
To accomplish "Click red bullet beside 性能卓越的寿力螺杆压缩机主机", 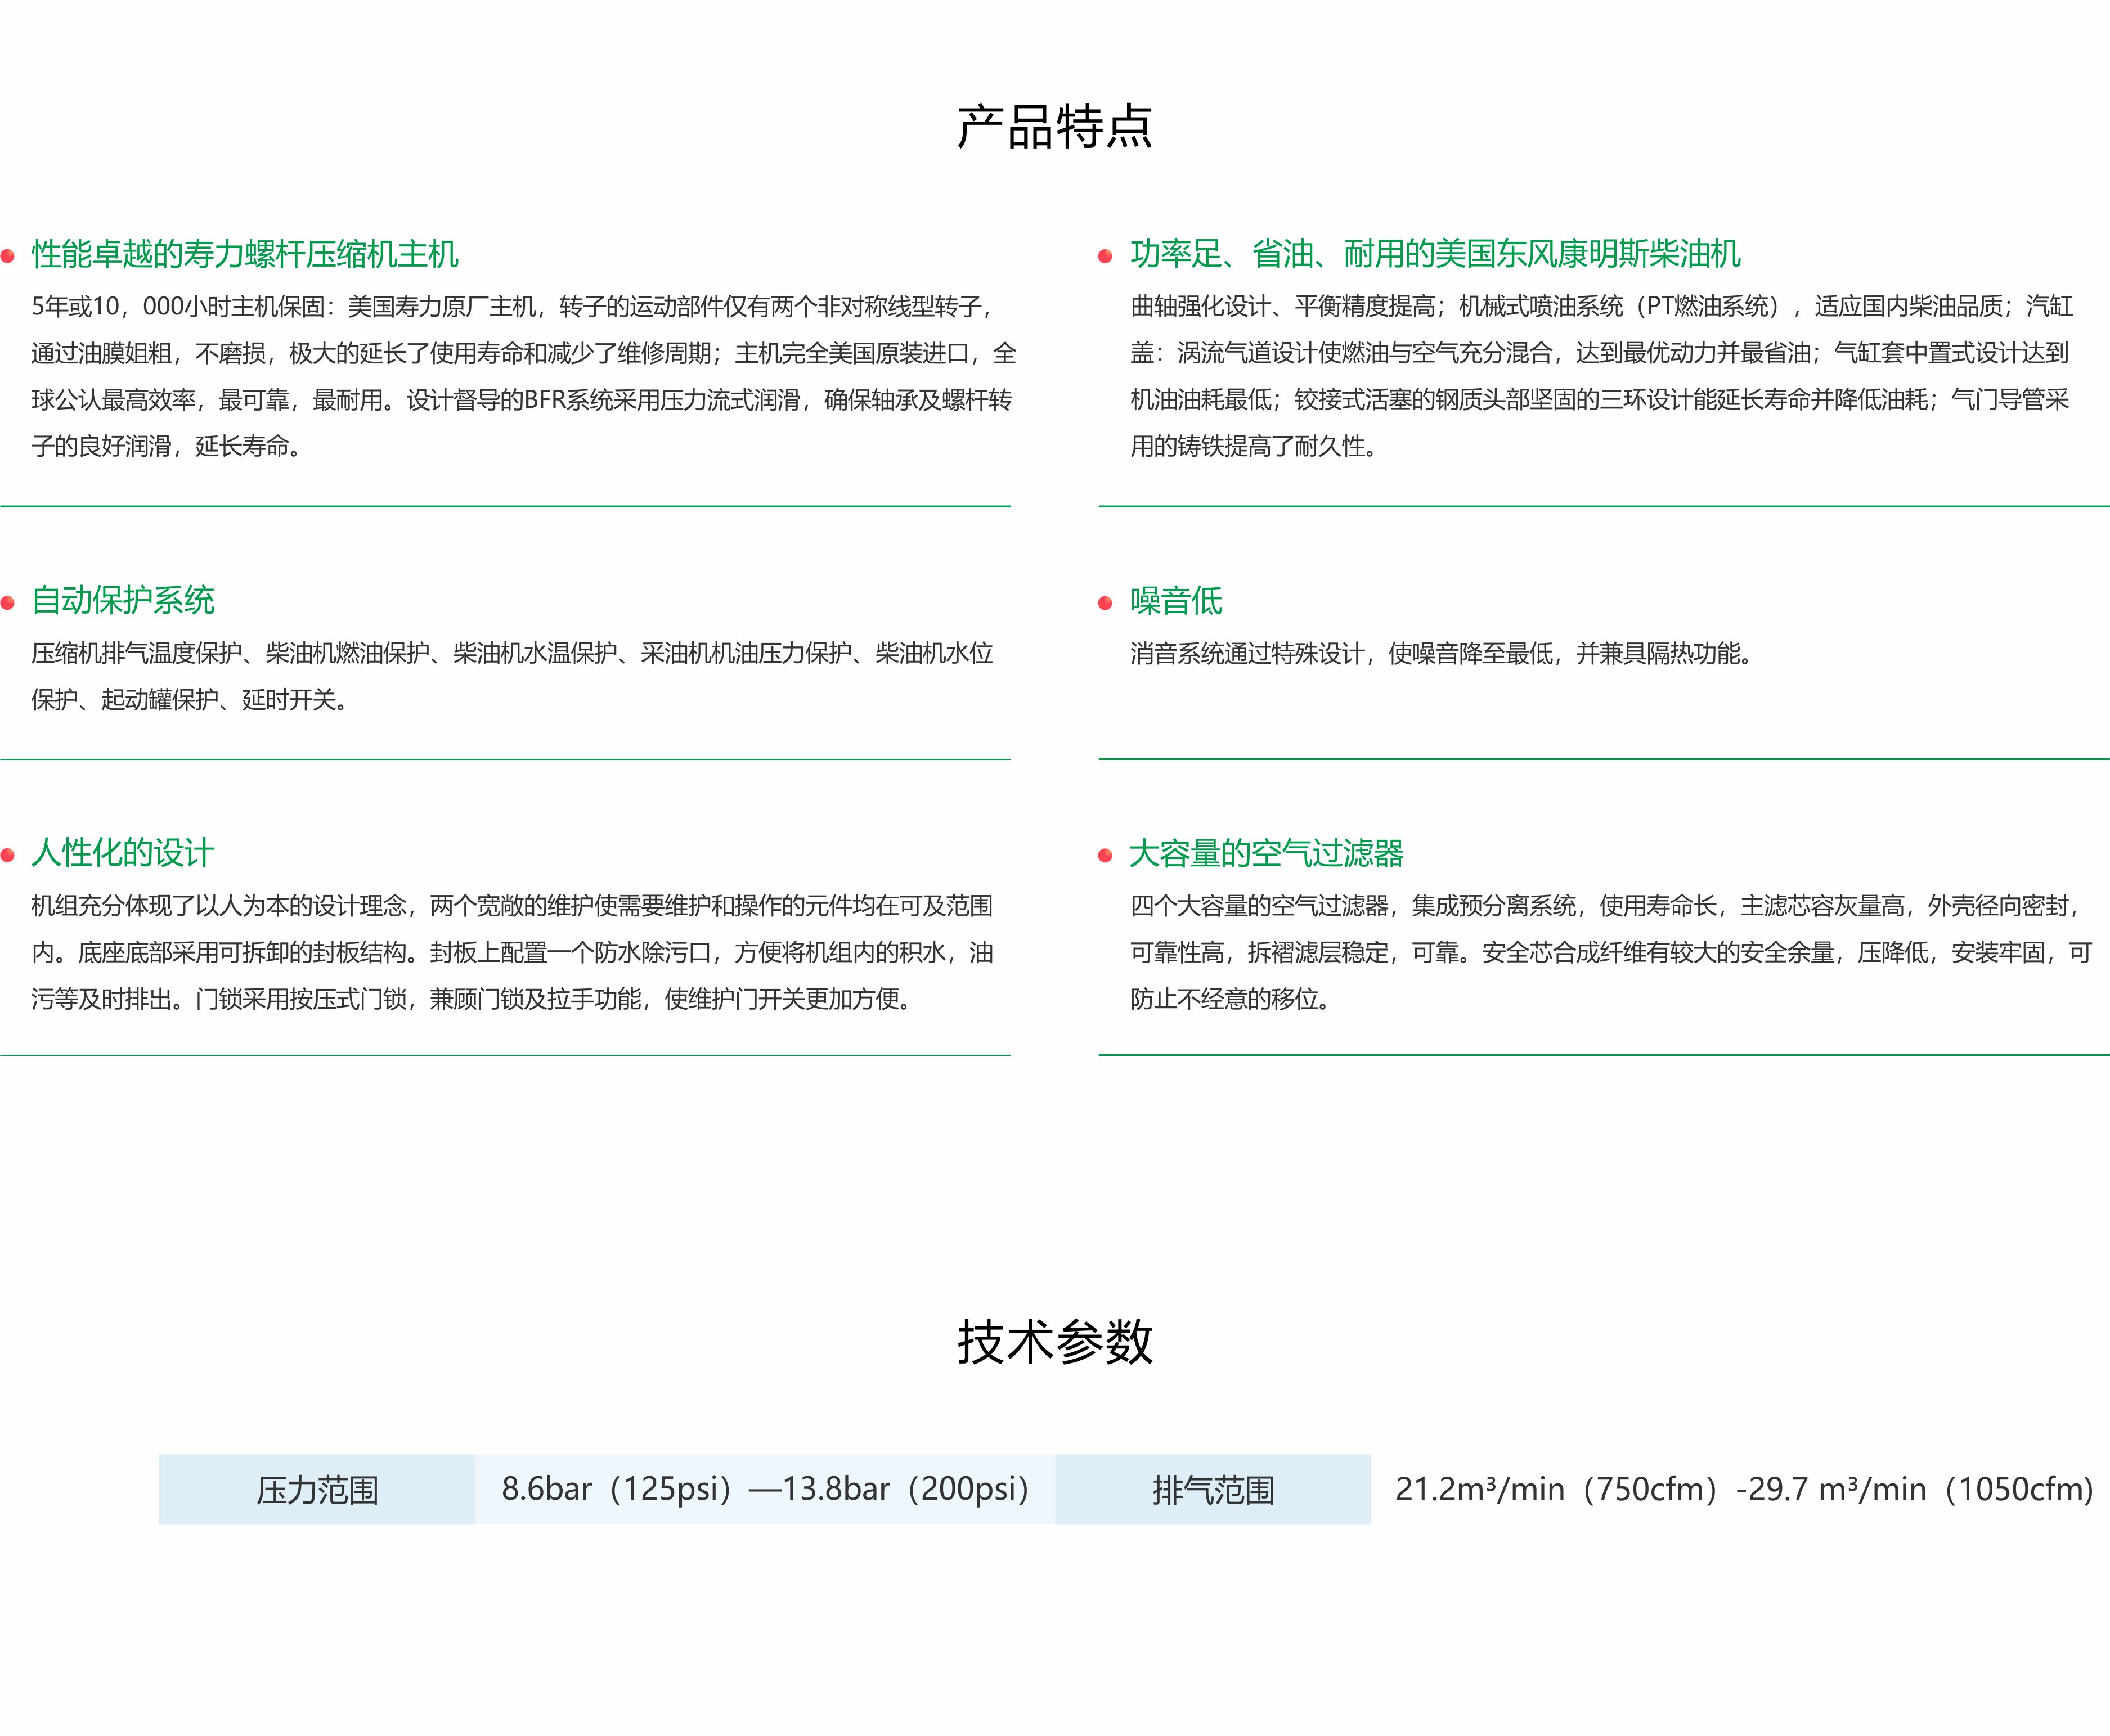I will tap(8, 256).
